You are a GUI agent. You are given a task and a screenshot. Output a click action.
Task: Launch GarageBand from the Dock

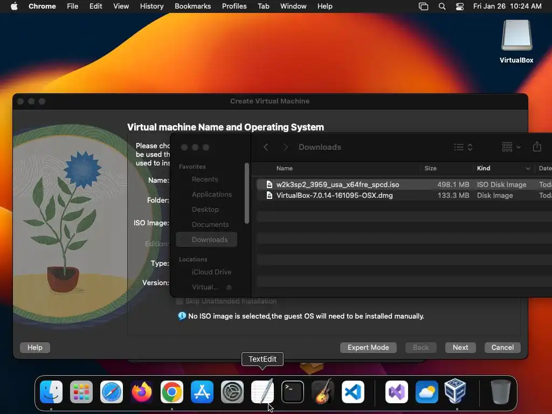click(x=323, y=392)
